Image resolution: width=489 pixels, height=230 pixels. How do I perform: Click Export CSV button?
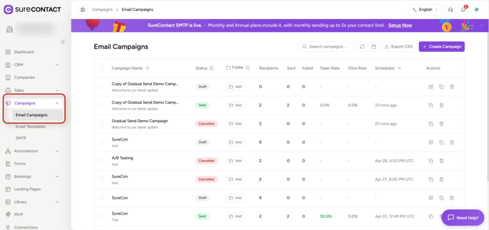click(398, 47)
